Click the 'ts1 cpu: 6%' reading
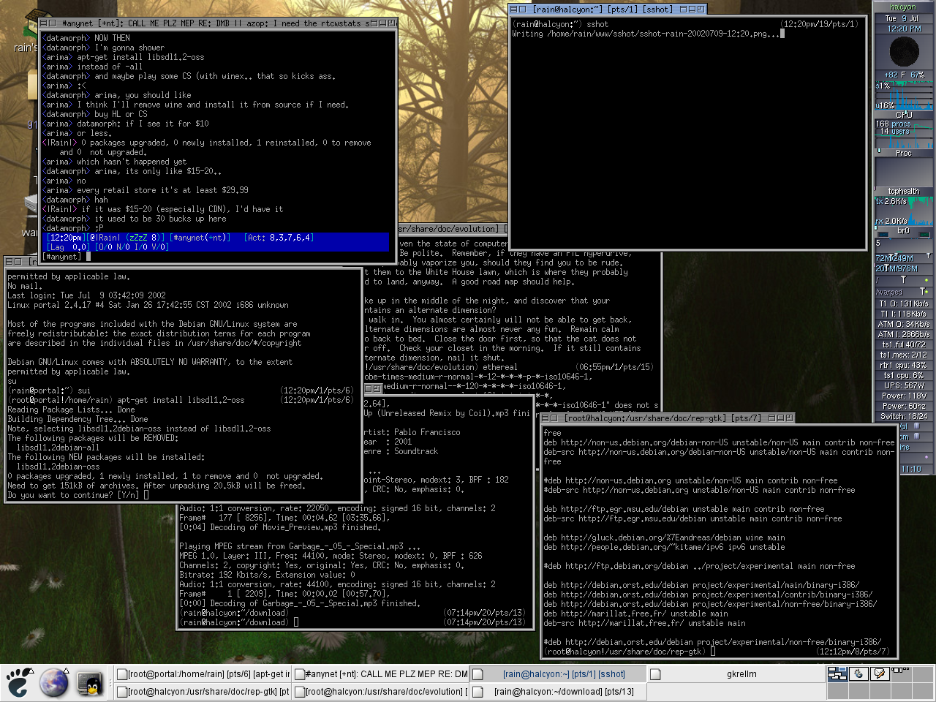This screenshot has height=702, width=936. pos(904,375)
